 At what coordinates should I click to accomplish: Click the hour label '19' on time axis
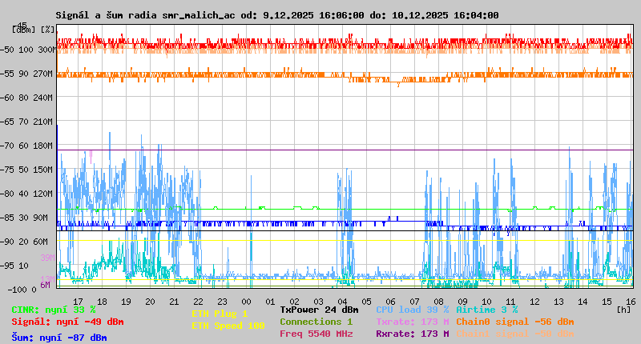(126, 302)
